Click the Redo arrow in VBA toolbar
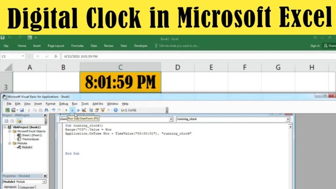 [59, 110]
